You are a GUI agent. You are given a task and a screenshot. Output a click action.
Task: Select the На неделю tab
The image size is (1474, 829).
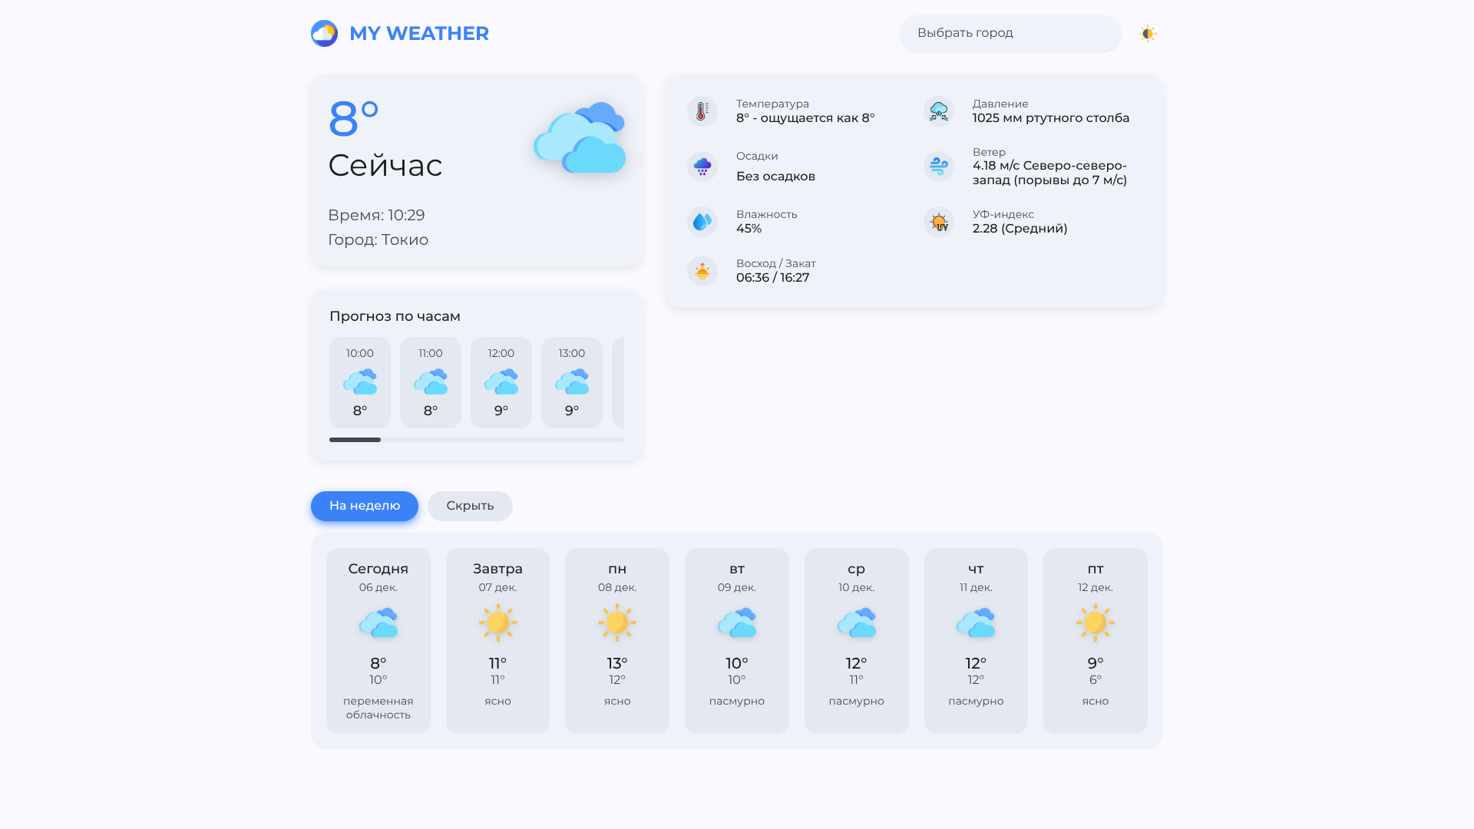click(x=365, y=506)
